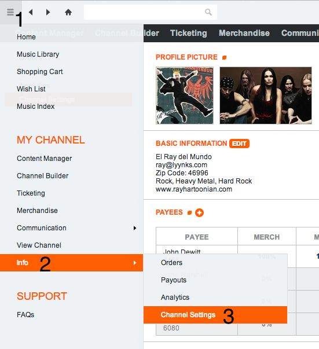This screenshot has width=319, height=349.
Task: Click www.rayhartoonian.com website text
Action: (x=194, y=189)
